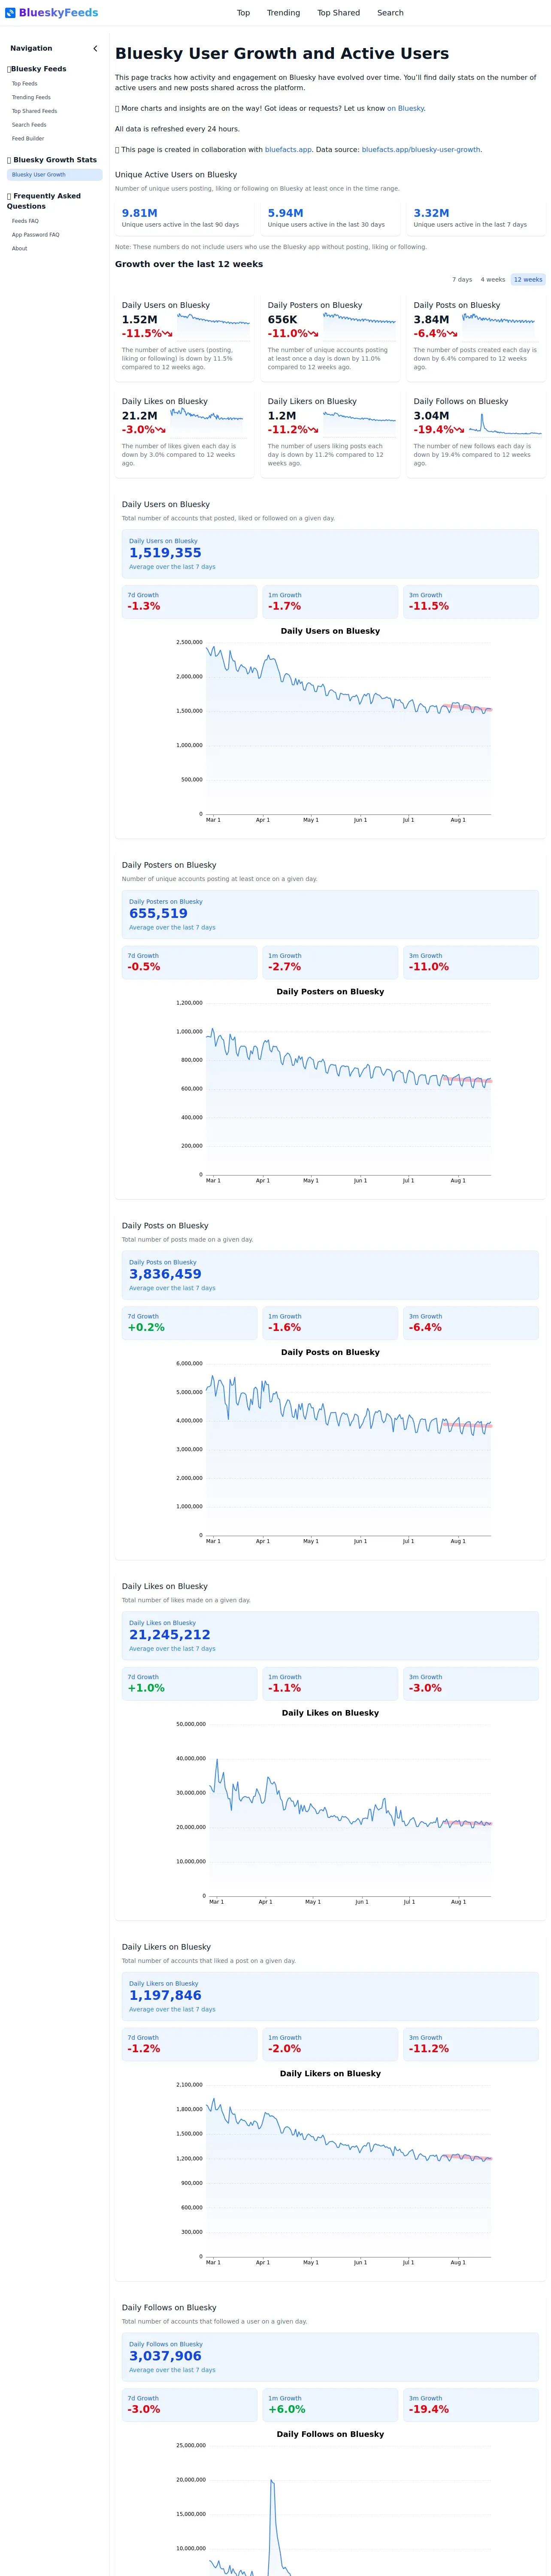Open the Search menu item
551x2576 pixels.
coord(390,13)
